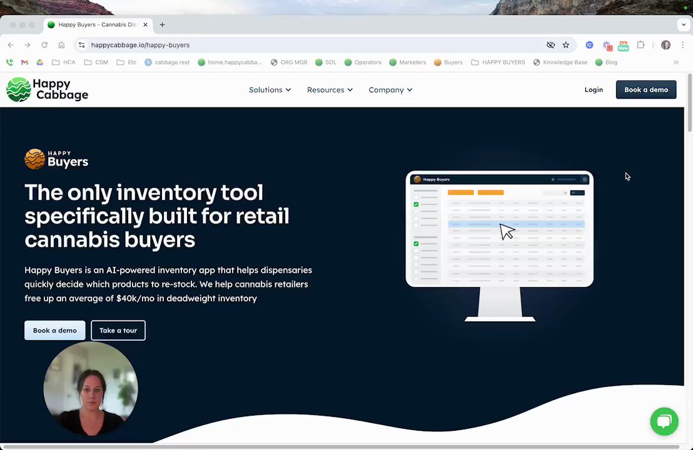Image resolution: width=693 pixels, height=450 pixels.
Task: Open the CSM bookmarks folder
Action: 96,62
